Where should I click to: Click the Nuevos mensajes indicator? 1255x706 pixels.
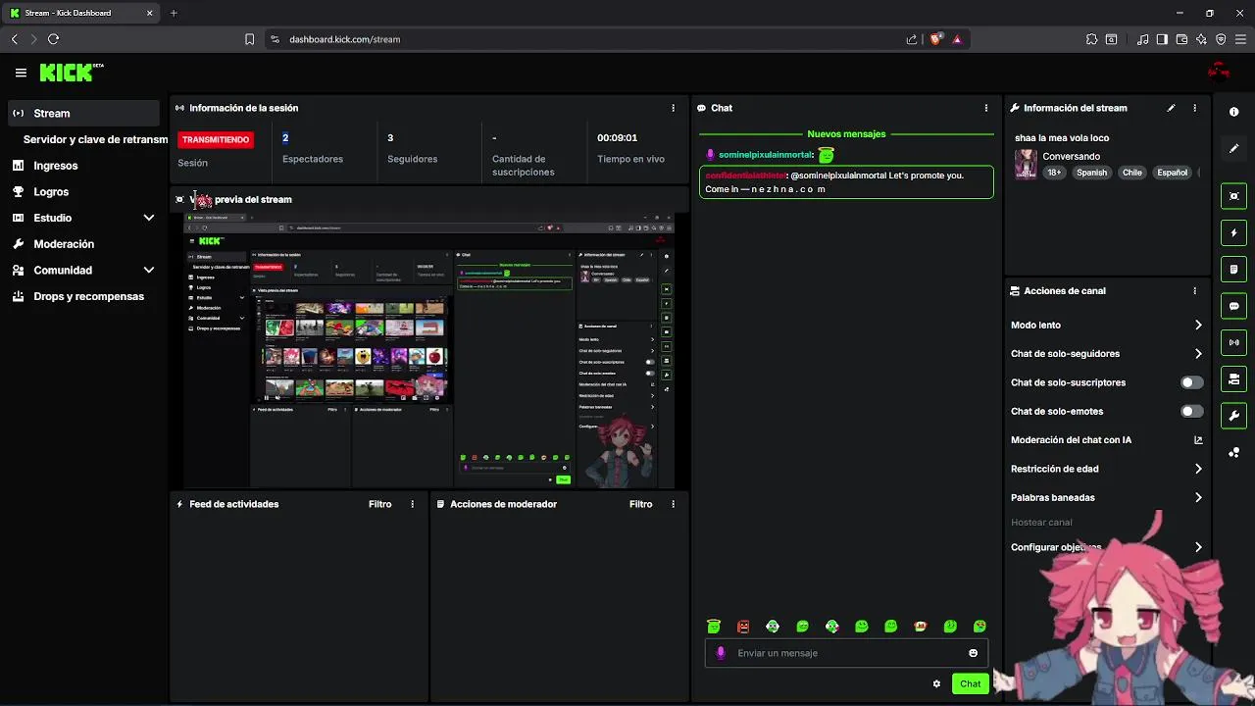coord(846,134)
